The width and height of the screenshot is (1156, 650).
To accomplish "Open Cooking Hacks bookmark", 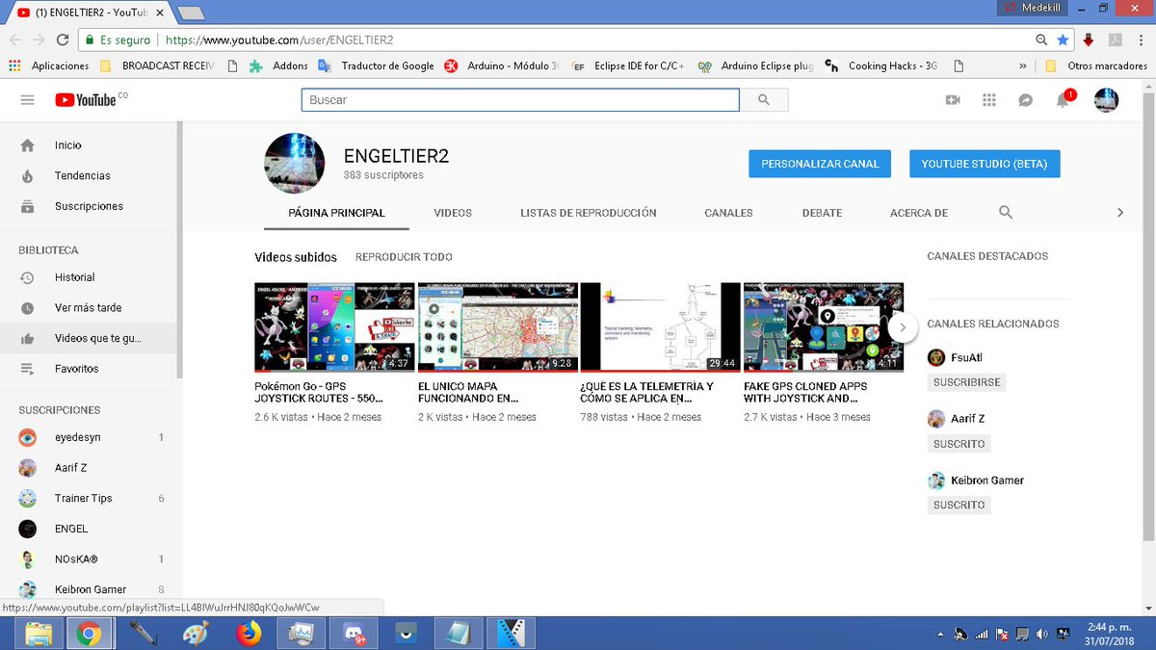I will pos(882,66).
